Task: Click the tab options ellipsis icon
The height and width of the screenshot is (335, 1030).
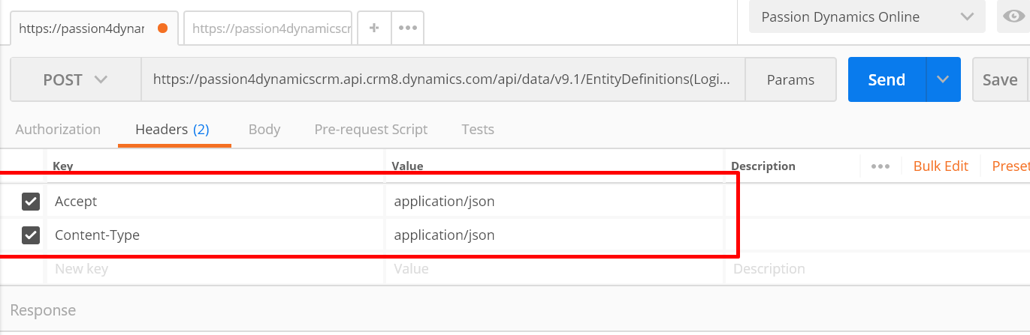Action: 407,28
